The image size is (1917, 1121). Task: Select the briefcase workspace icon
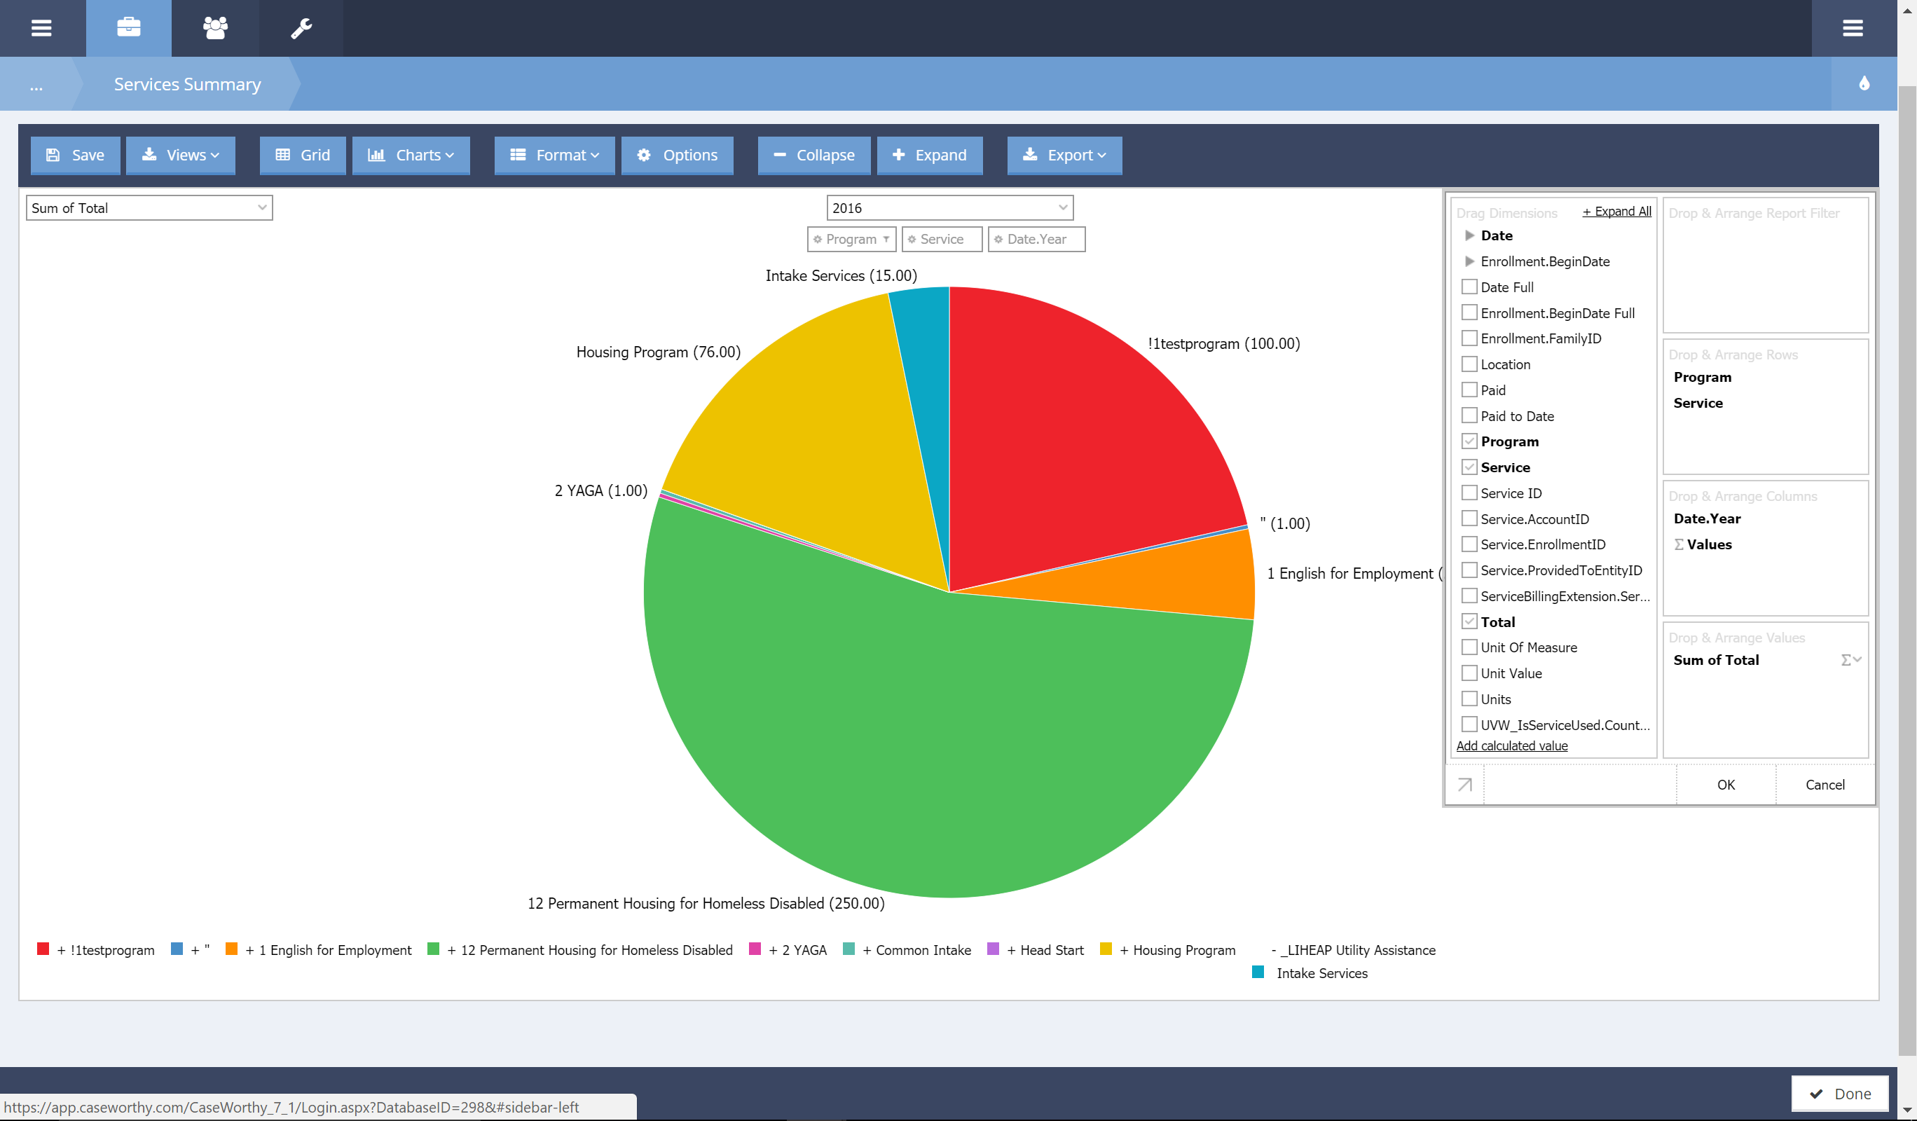128,28
